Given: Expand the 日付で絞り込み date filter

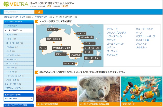Looking at the screenshot, I should pos(18,99).
